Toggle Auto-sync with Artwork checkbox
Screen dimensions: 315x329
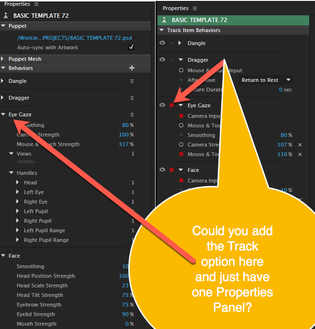pyautogui.click(x=131, y=47)
